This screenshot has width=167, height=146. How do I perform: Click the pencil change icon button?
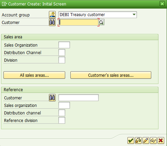pyautogui.click(x=146, y=141)
